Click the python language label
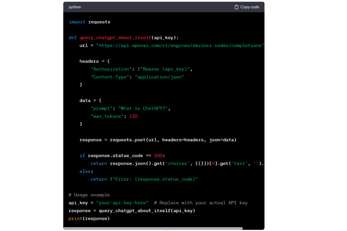Screen dimensions: 347x231 click(74, 7)
